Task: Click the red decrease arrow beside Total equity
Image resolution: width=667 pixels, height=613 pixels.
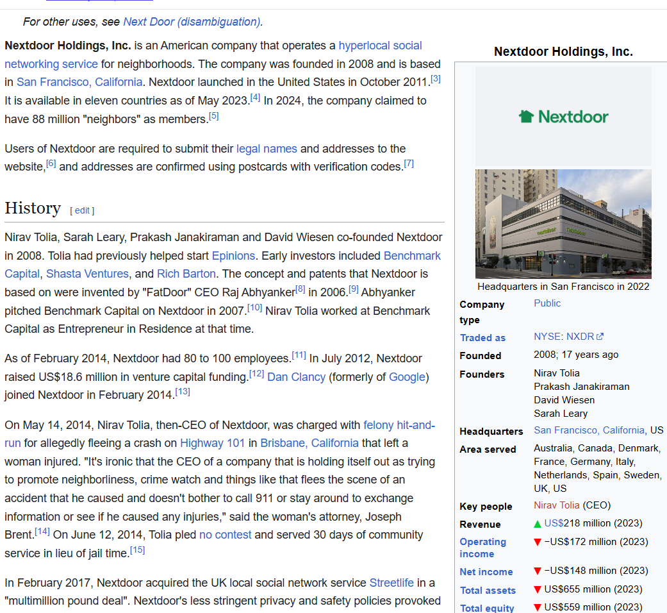Action: click(x=538, y=607)
